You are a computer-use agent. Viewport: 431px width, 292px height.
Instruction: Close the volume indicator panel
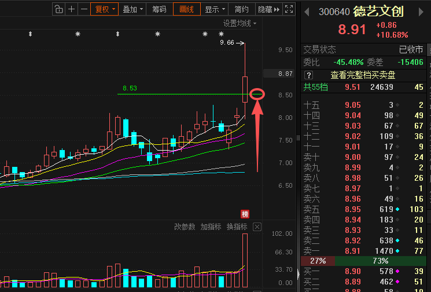257,227
